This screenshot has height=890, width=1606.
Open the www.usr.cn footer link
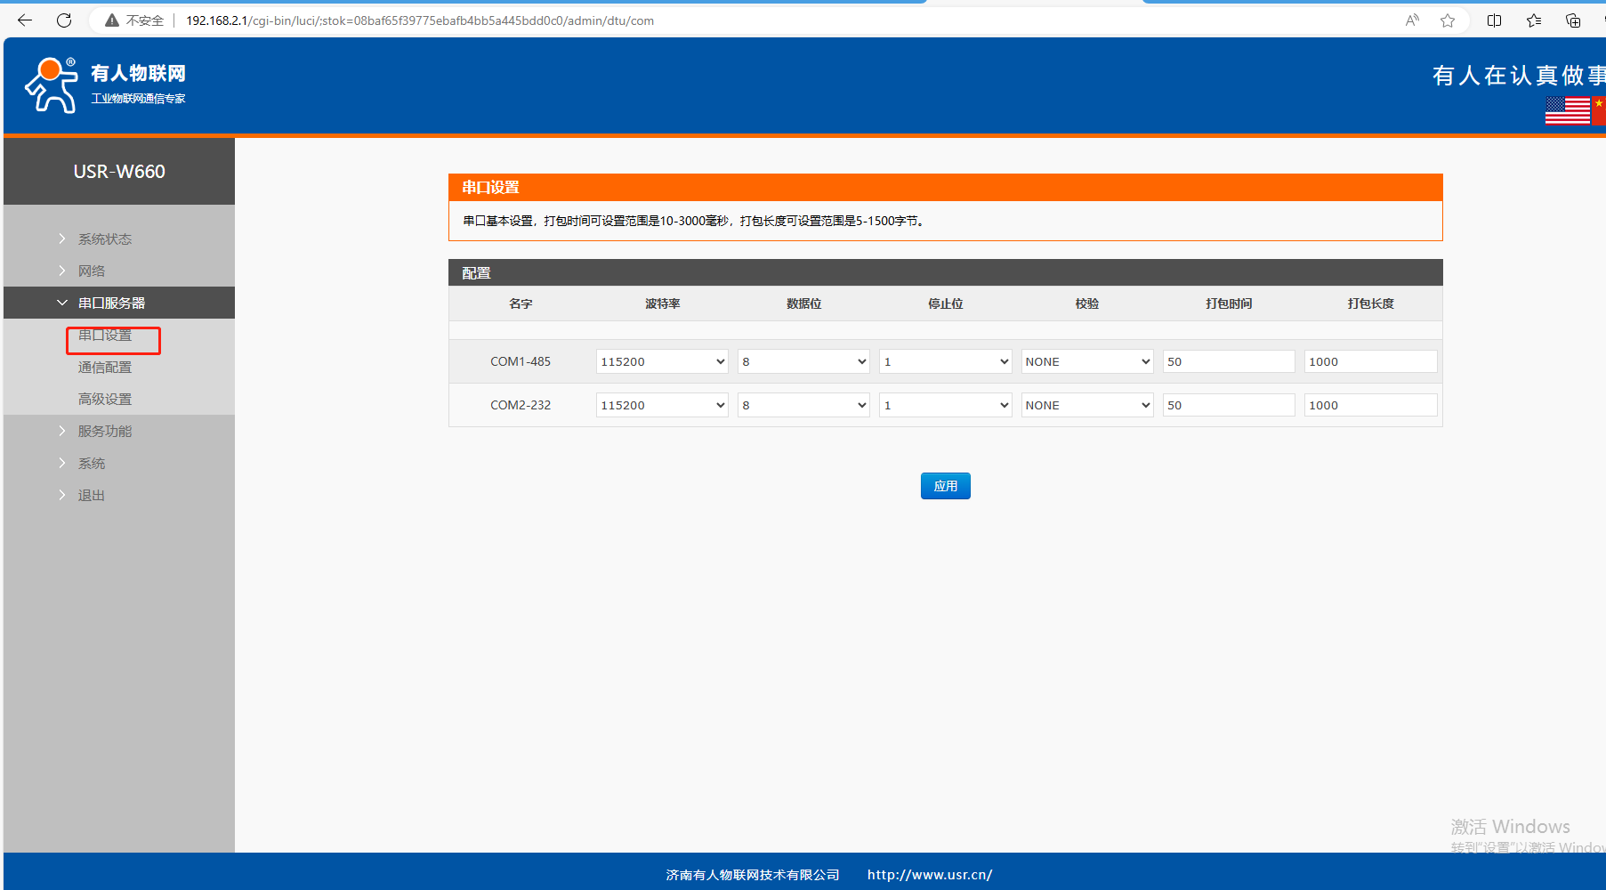click(x=930, y=875)
